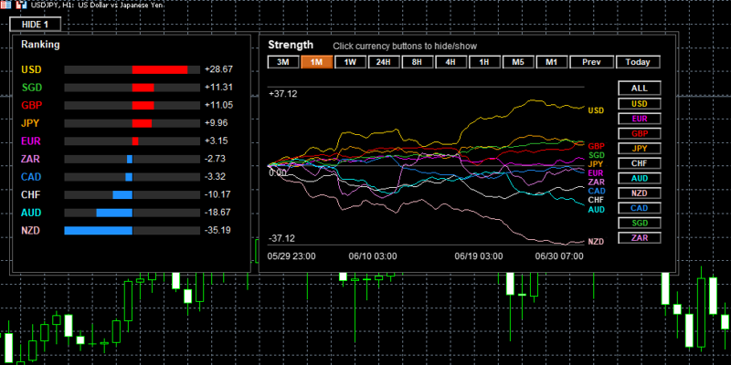Click the 06/30 07:00 date label
Viewport: 731px width, 365px height.
pyautogui.click(x=559, y=256)
